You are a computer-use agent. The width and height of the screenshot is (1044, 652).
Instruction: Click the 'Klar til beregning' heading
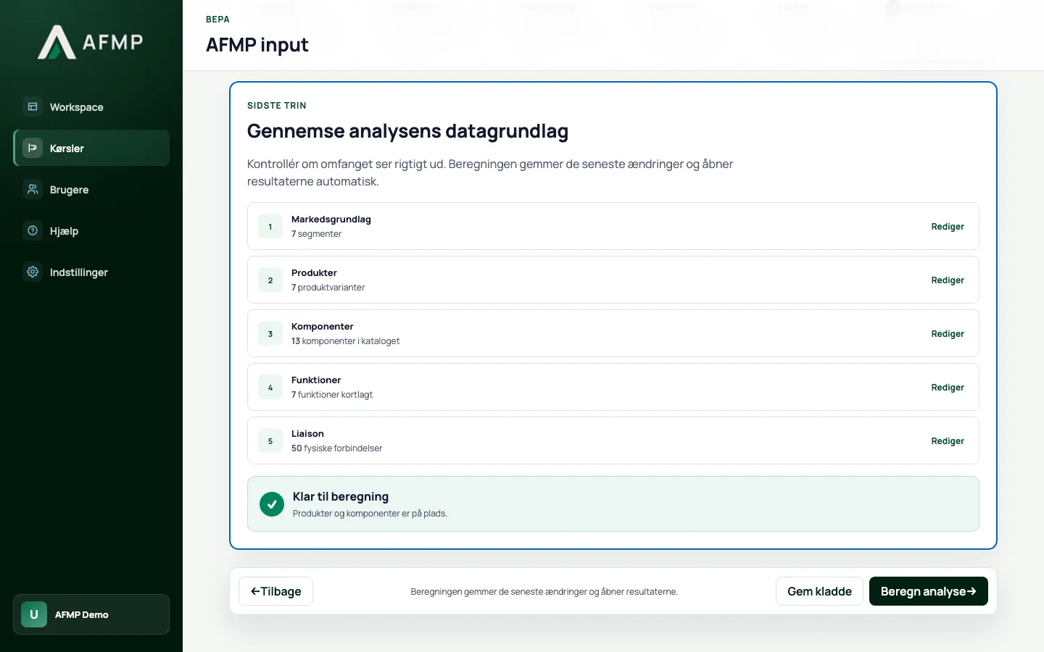pyautogui.click(x=341, y=496)
